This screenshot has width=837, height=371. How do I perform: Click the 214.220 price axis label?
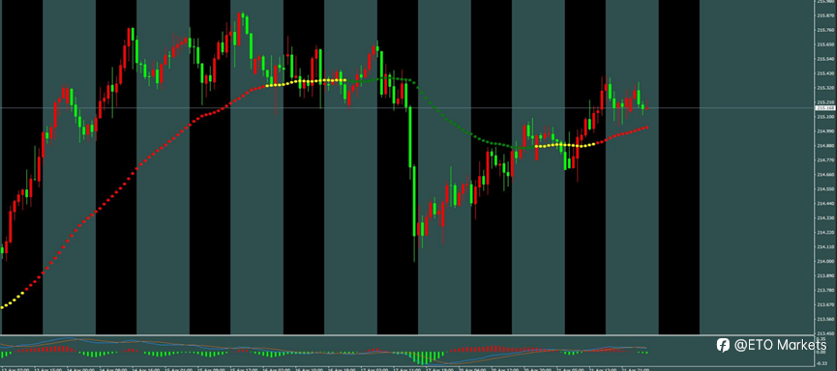tap(825, 233)
